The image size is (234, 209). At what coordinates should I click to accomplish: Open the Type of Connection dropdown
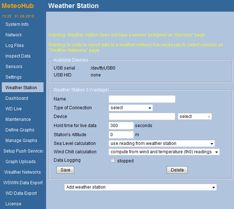pos(131,108)
